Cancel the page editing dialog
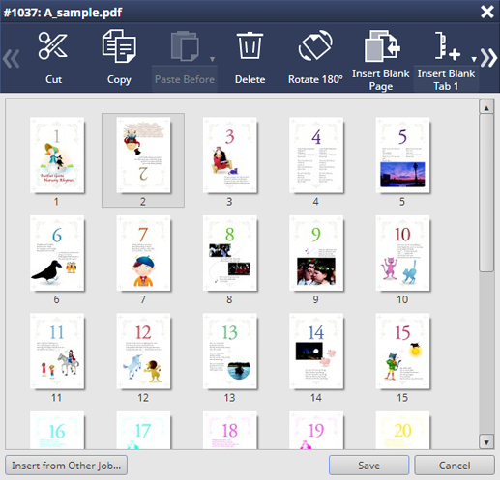Screen dimensions: 500x480 455,466
